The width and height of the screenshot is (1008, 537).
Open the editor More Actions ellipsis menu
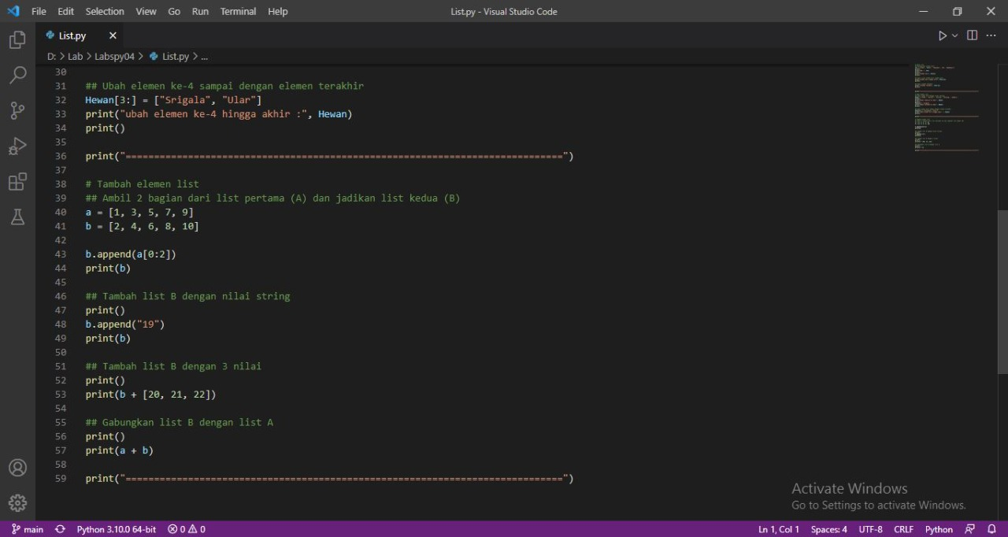click(991, 35)
